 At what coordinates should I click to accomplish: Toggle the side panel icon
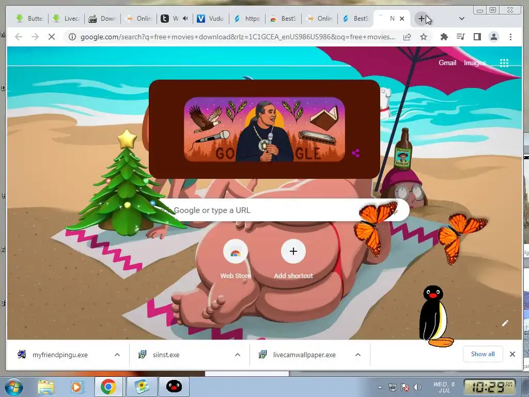coord(477,37)
